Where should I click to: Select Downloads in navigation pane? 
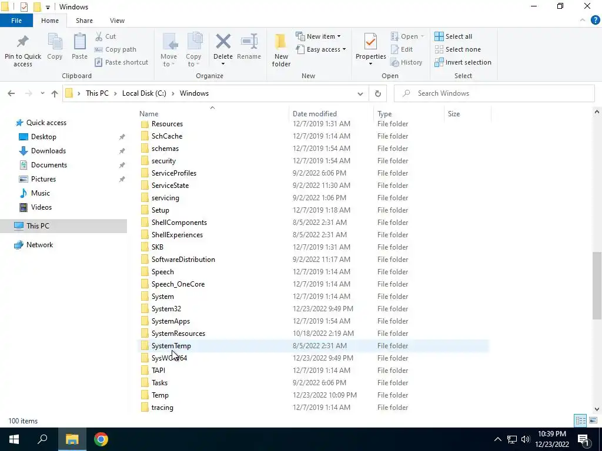coord(48,151)
